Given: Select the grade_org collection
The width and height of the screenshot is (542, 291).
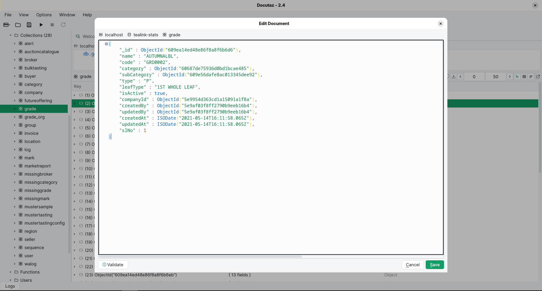Looking at the screenshot, I should pyautogui.click(x=34, y=117).
